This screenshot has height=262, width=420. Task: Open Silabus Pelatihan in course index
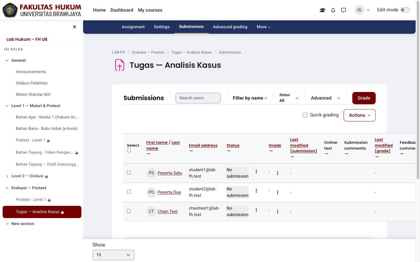click(x=32, y=83)
